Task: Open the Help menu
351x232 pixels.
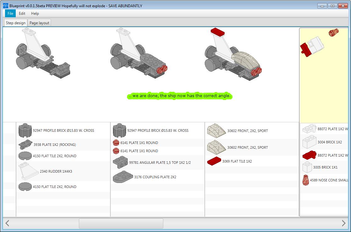Action: (35, 14)
